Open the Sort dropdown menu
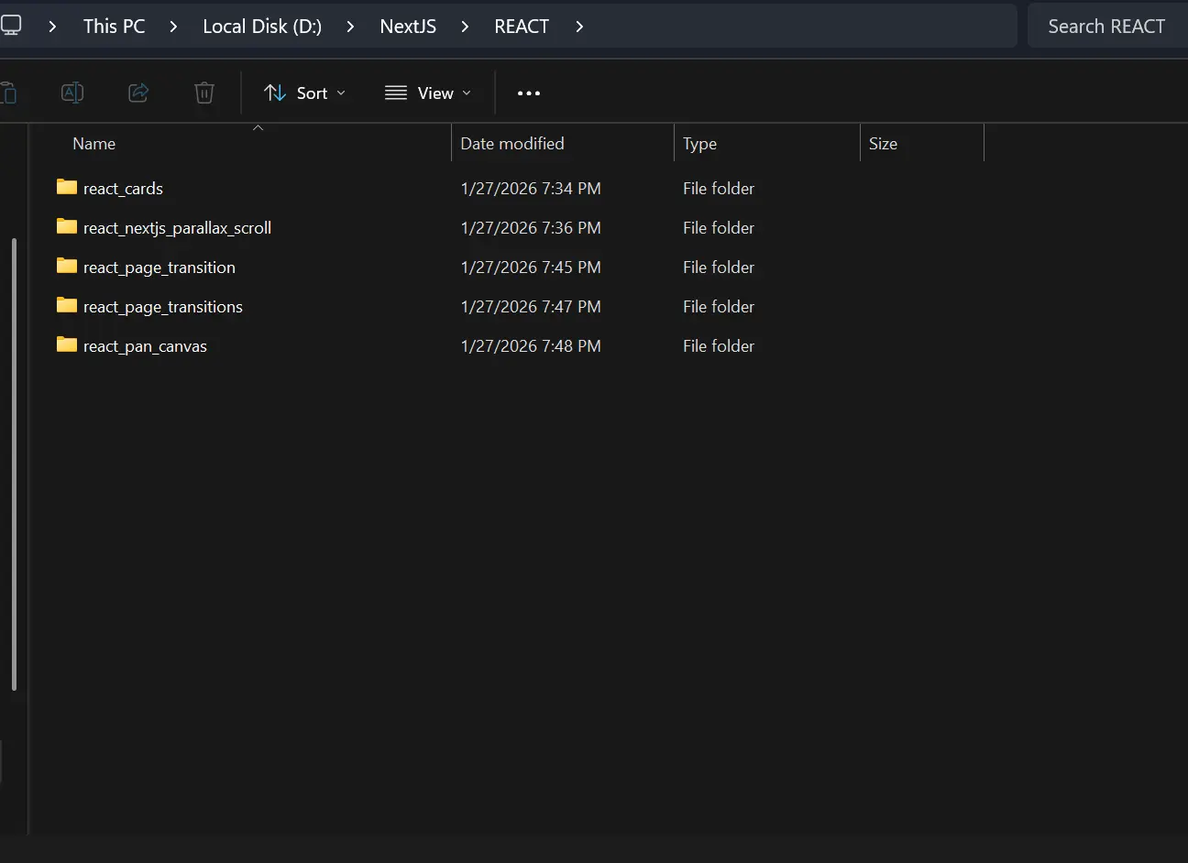The image size is (1188, 863). click(x=304, y=93)
